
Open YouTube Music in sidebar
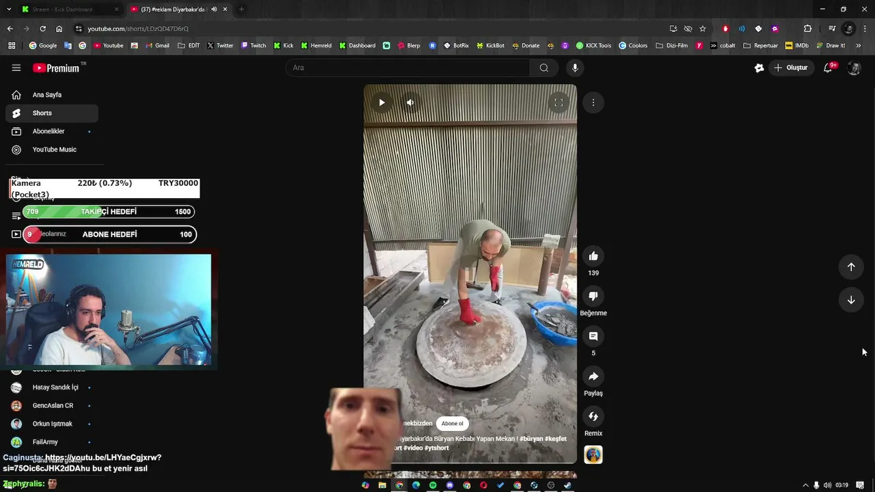tap(52, 150)
